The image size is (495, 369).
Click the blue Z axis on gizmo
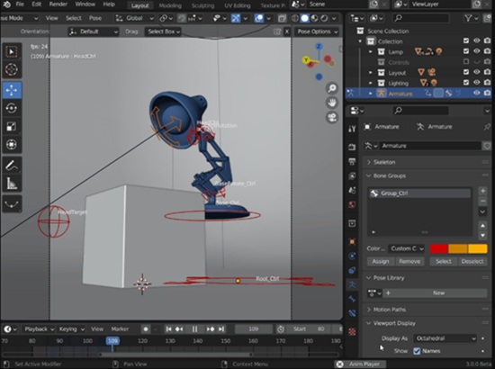coord(319,47)
